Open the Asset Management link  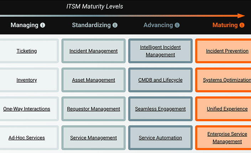click(93, 80)
